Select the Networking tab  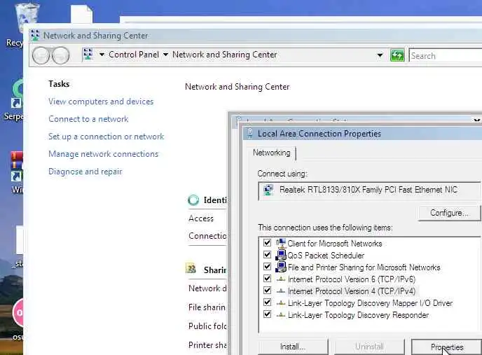(271, 153)
